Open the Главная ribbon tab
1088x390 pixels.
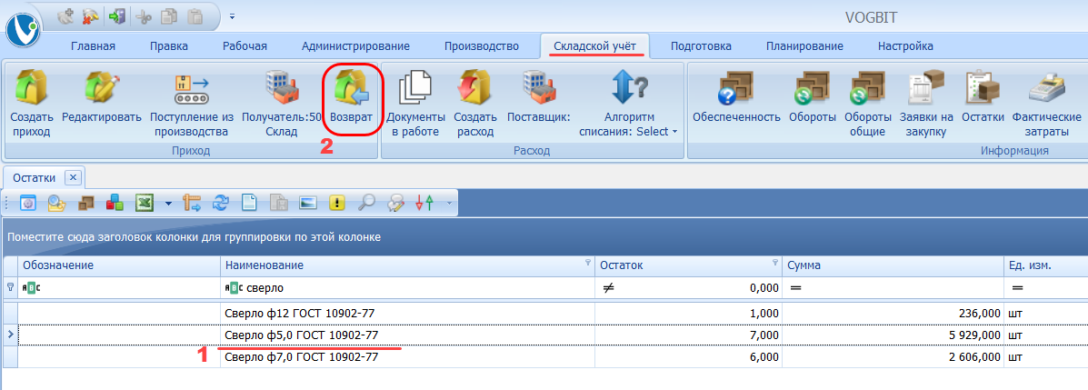(x=93, y=46)
